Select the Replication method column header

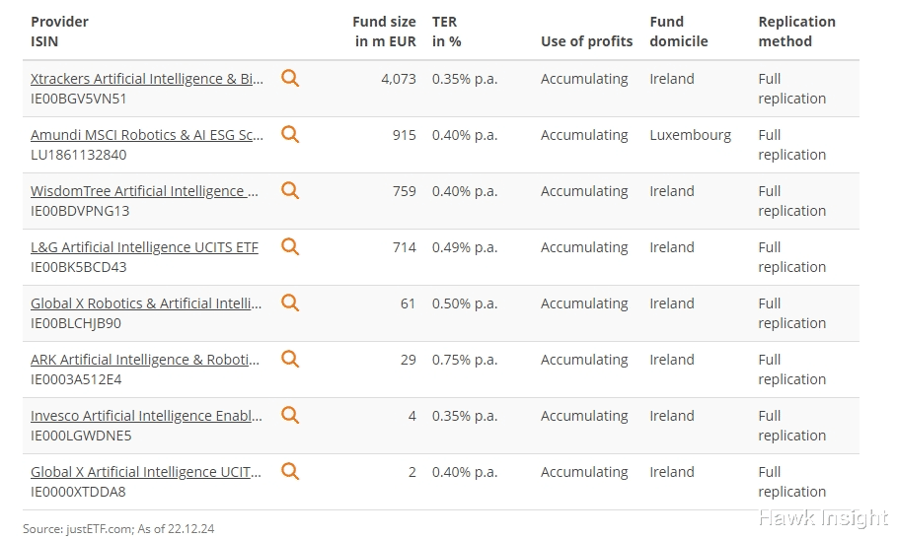797,32
